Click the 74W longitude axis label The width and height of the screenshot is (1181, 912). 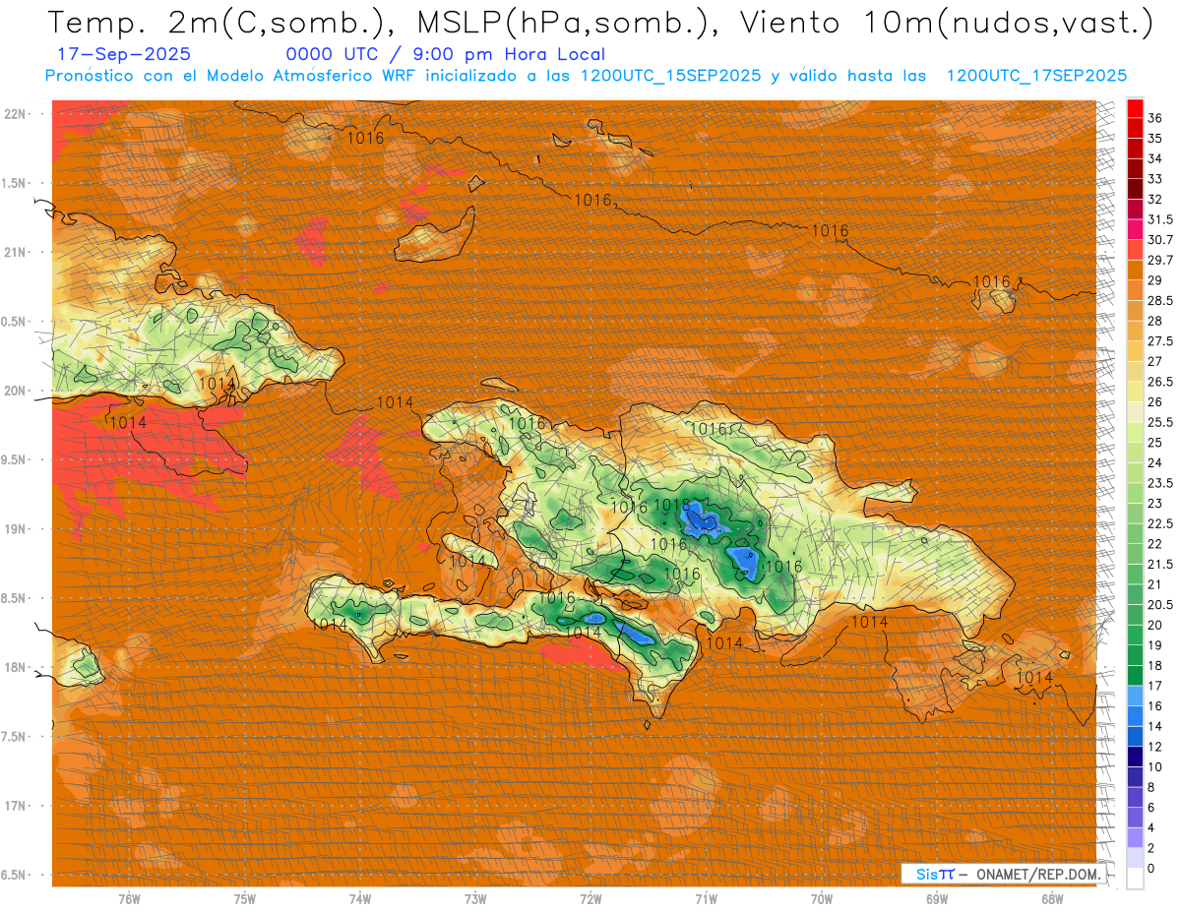tap(360, 899)
